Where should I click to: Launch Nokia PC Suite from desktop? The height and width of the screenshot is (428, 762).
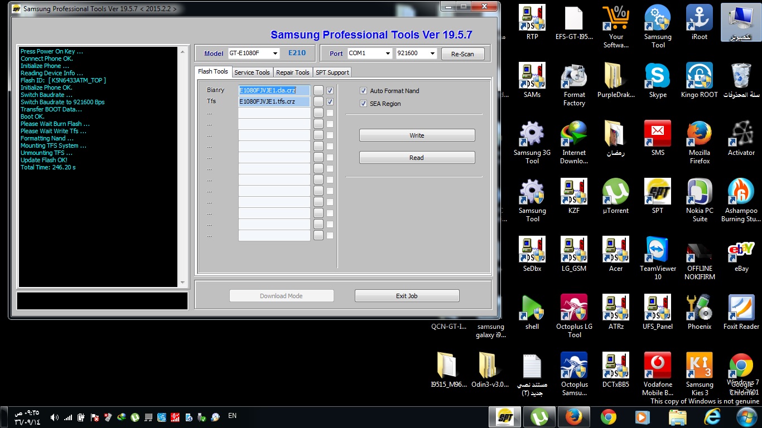pos(700,200)
